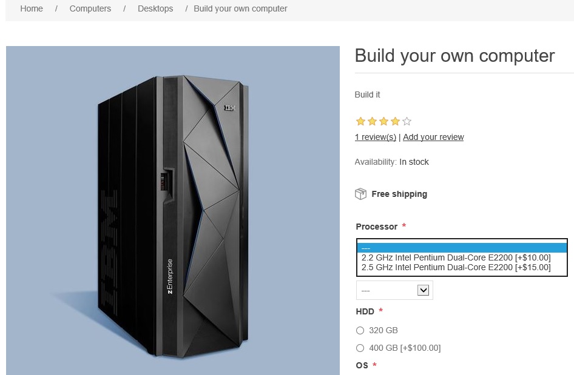Click the 'Free shipping' label
The image size is (574, 375).
[x=399, y=194]
